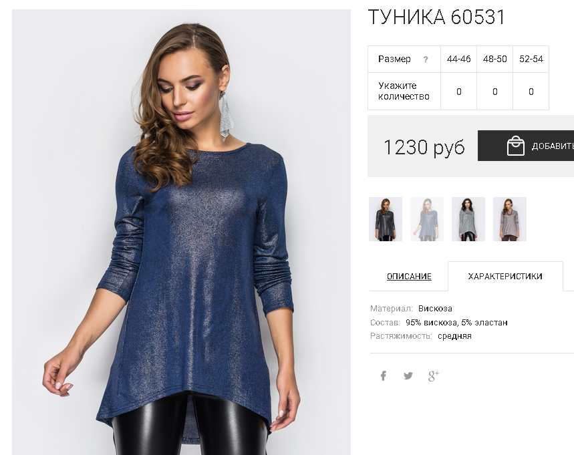Screen dimensions: 574x455
Task: Set quantity field for size 44-46
Action: (x=458, y=92)
